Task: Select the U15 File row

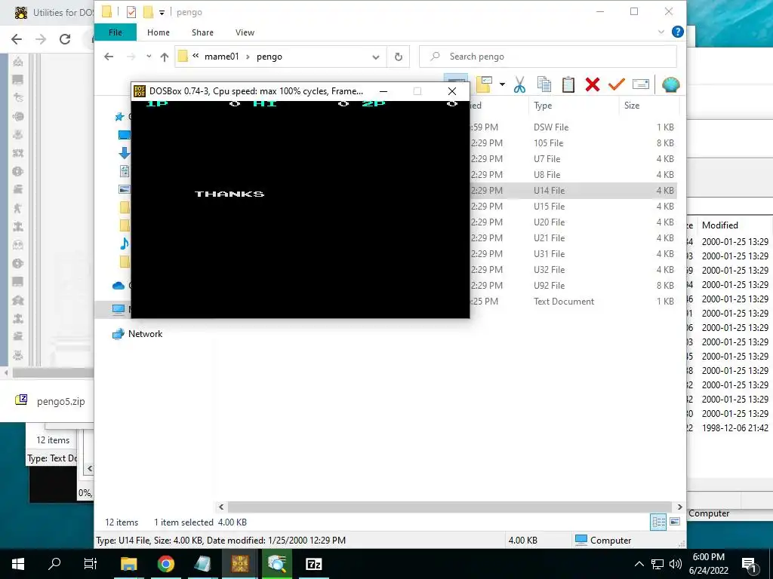Action: 572,207
